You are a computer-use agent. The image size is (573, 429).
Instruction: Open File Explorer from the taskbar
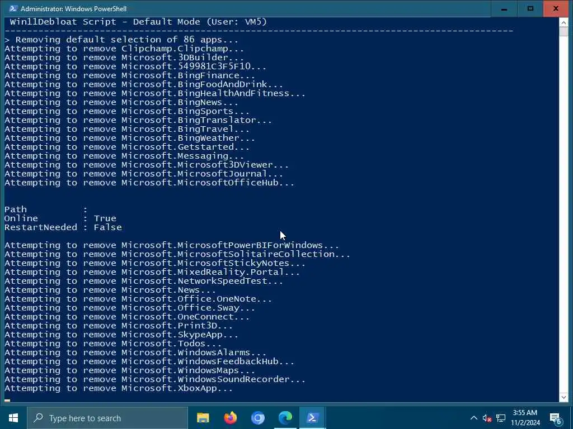tap(203, 418)
